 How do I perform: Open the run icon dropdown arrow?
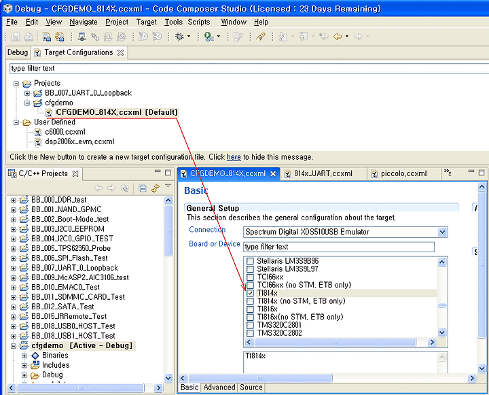218,37
